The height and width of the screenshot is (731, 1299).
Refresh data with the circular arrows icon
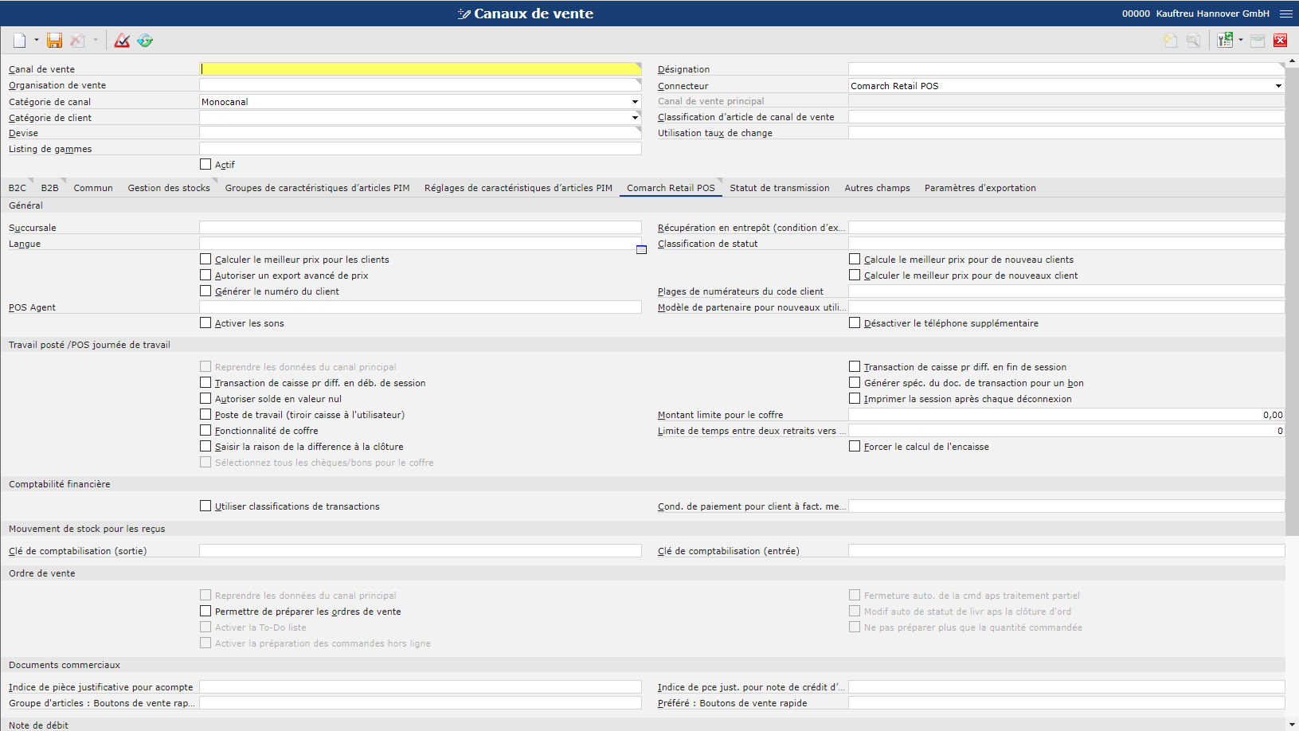145,41
